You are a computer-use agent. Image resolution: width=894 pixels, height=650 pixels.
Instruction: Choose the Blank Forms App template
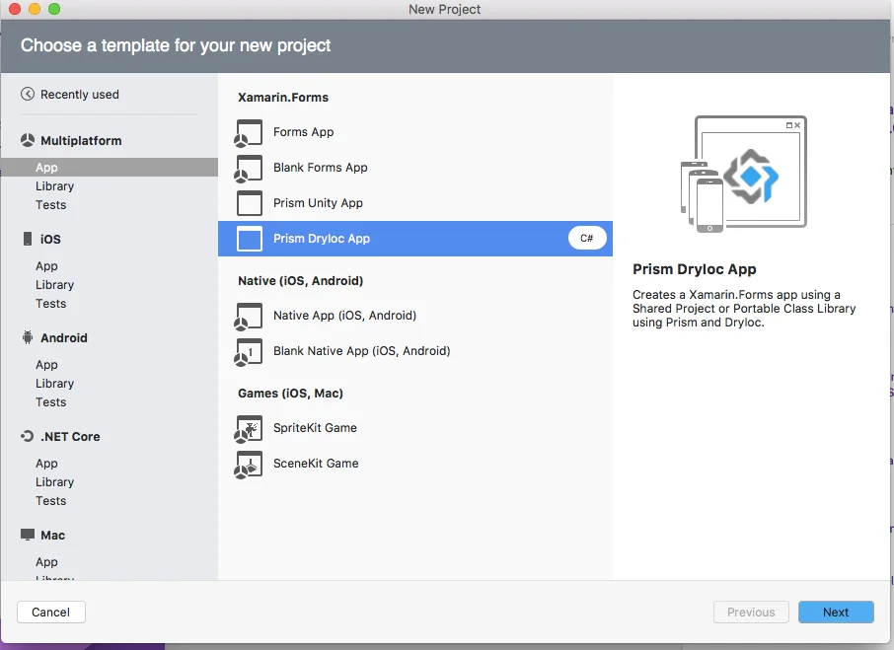pos(415,168)
